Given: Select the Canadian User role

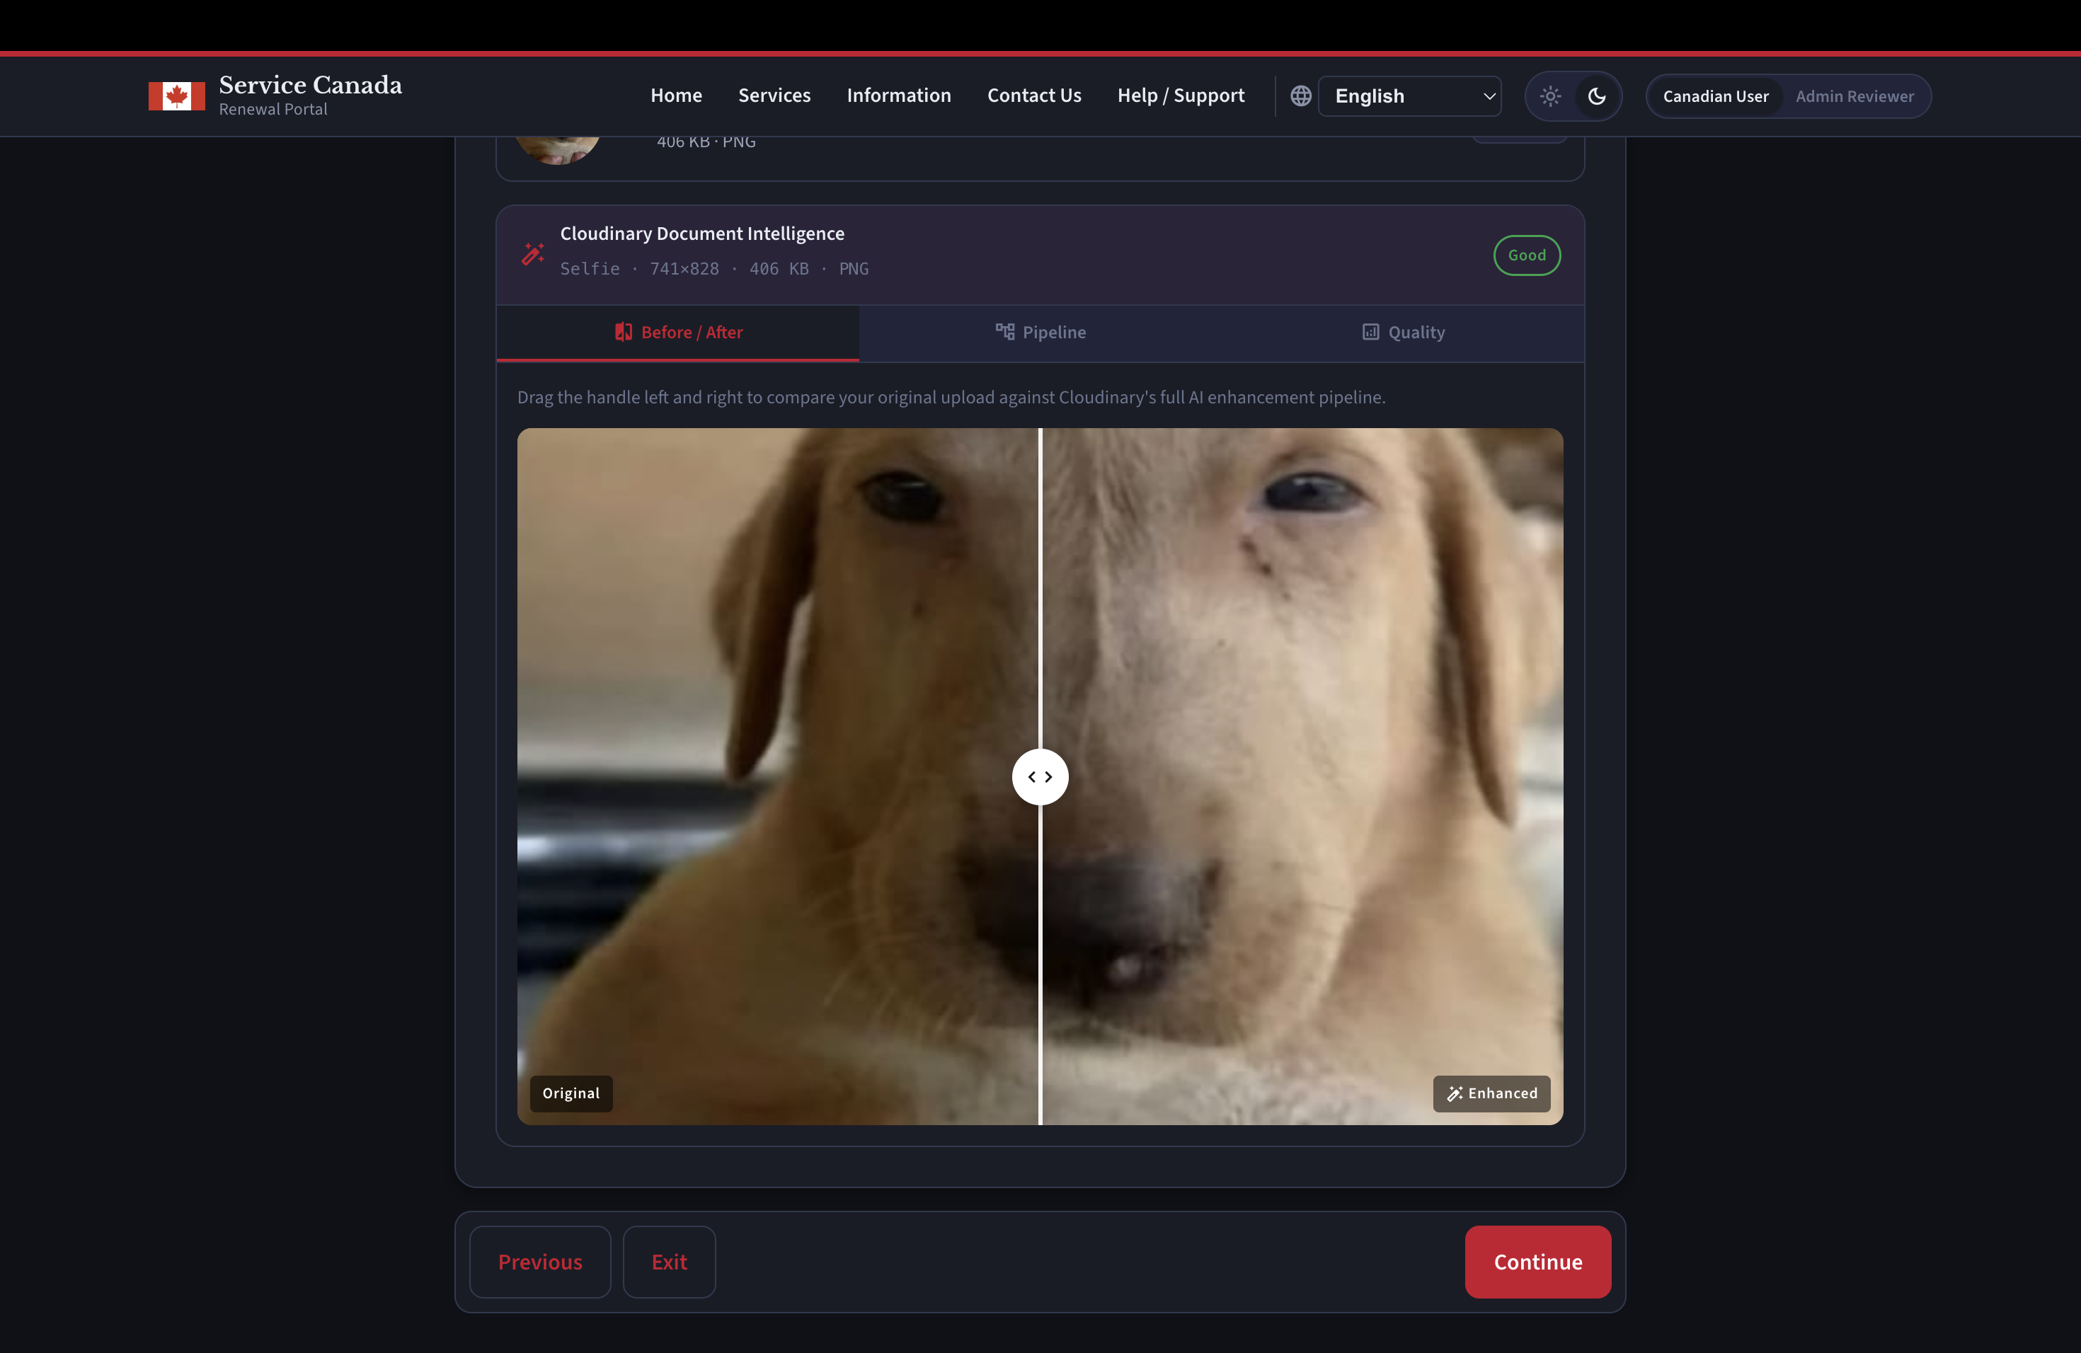Looking at the screenshot, I should click(x=1714, y=96).
